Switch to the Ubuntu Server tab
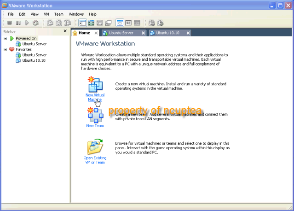Viewport: 294px width, 211px height. [x=124, y=33]
